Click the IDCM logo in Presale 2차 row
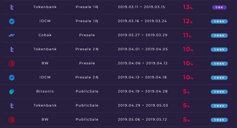Image resolution: width=237 pixels, height=128 pixels. click(x=12, y=78)
